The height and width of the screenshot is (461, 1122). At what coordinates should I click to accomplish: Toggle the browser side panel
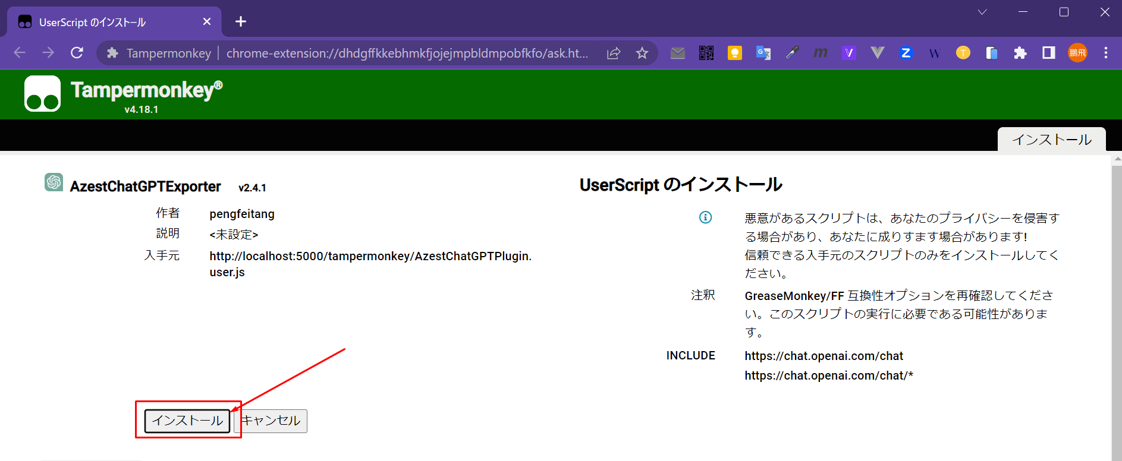pyautogui.click(x=1049, y=53)
